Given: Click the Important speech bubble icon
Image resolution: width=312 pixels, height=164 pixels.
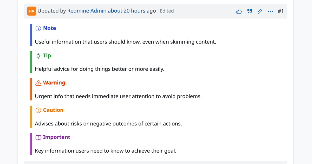Looking at the screenshot, I should coord(38,137).
